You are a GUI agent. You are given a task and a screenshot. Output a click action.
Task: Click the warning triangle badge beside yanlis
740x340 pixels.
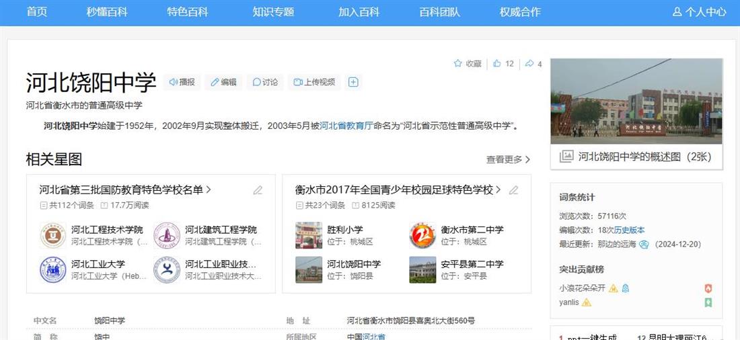point(586,302)
